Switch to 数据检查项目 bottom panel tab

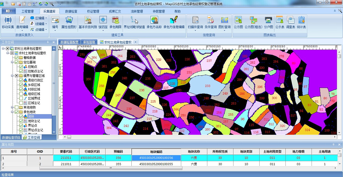tap(11, 138)
